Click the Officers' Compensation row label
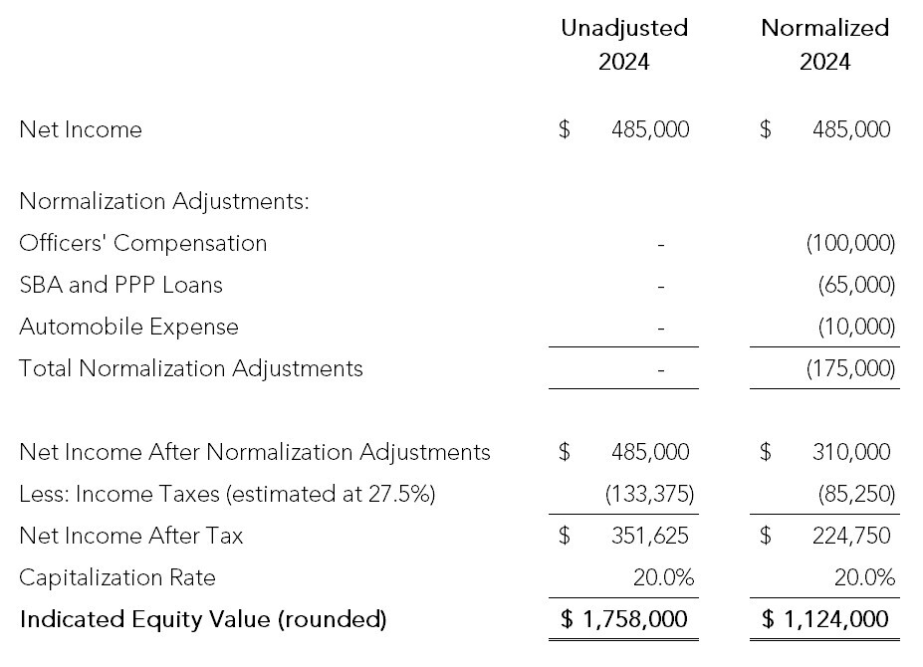The width and height of the screenshot is (923, 667). [143, 243]
